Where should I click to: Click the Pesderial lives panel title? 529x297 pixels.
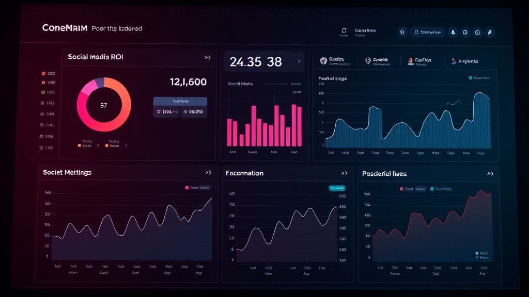click(384, 174)
